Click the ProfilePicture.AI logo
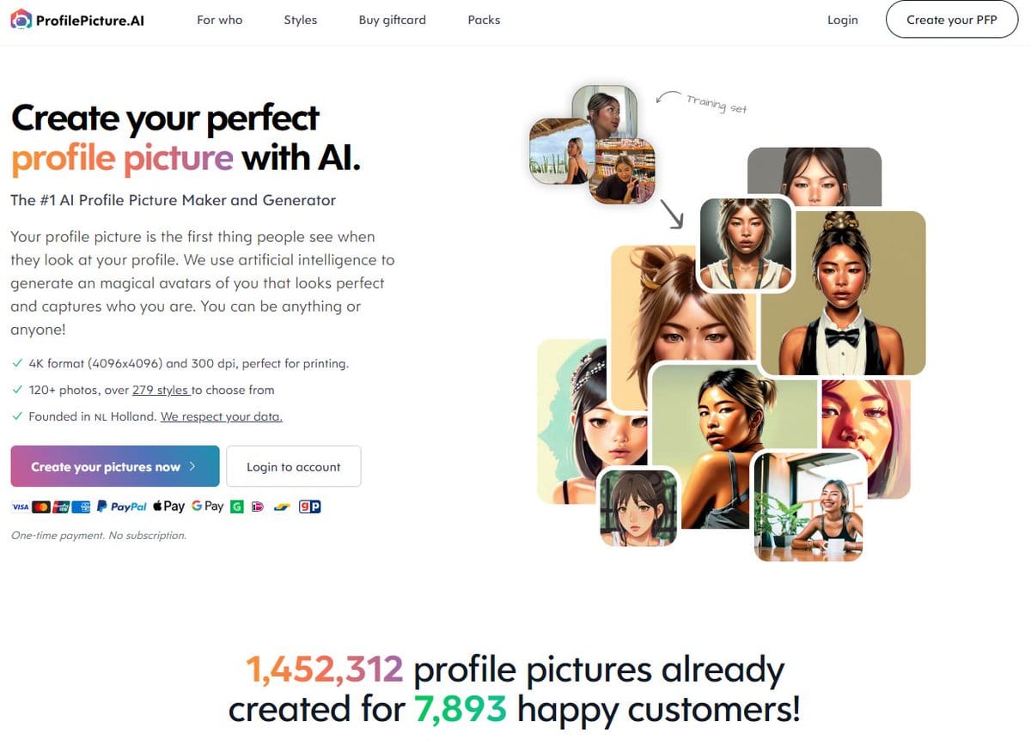 pos(77,19)
